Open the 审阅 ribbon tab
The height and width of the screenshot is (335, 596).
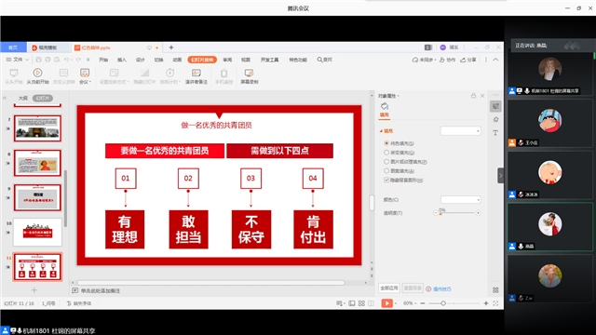pos(227,60)
